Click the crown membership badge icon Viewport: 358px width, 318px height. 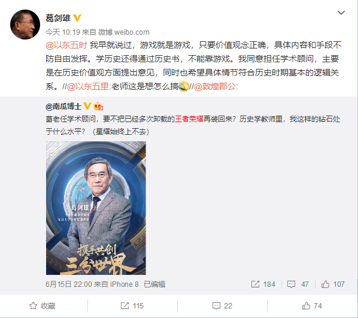point(98,106)
